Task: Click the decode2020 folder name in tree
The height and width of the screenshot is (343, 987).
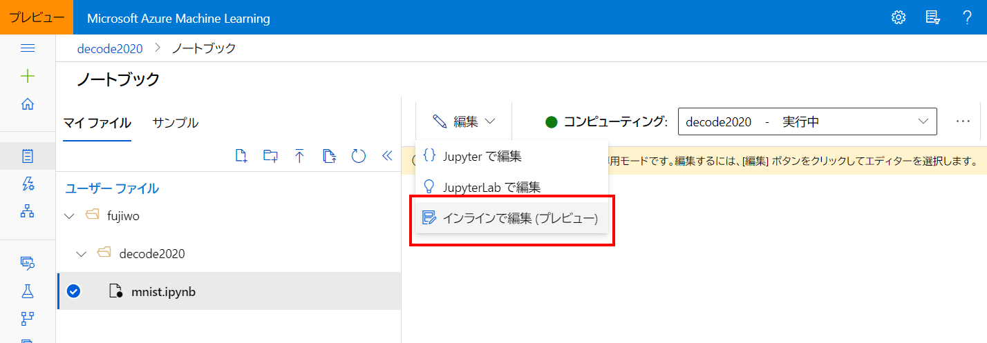Action: [152, 254]
